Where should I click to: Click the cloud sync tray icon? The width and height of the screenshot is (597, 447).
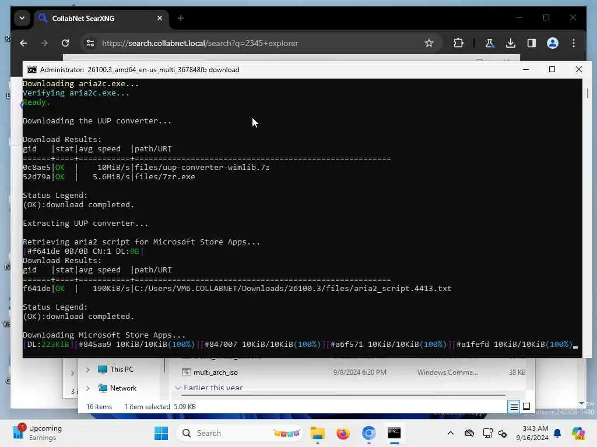[x=469, y=433]
